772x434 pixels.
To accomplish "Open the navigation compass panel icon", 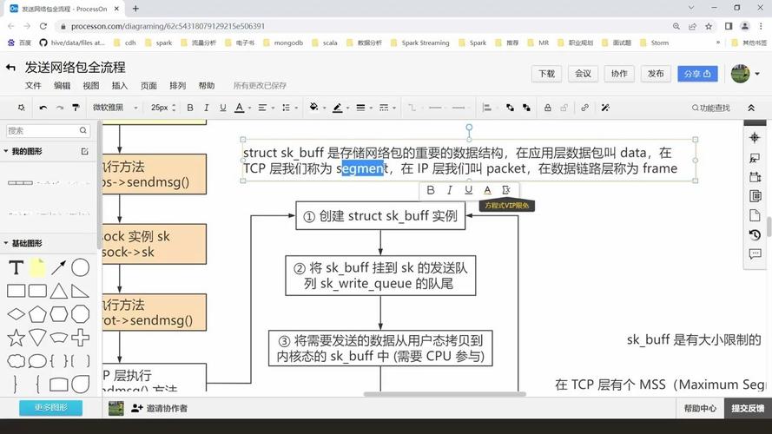I will pos(755,138).
